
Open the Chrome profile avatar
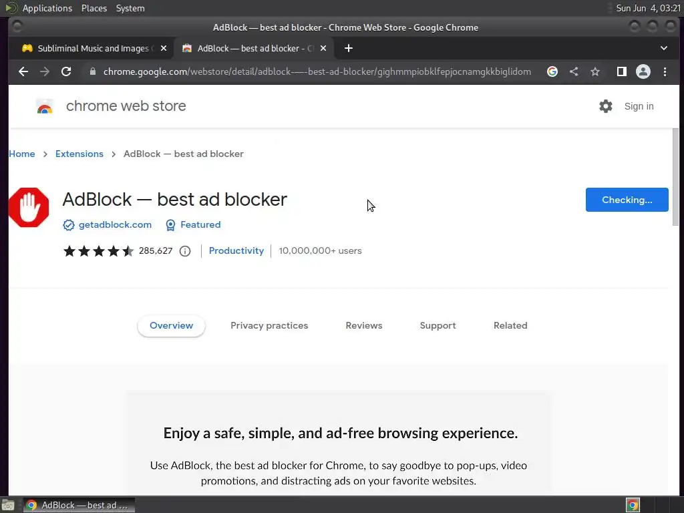pos(643,71)
